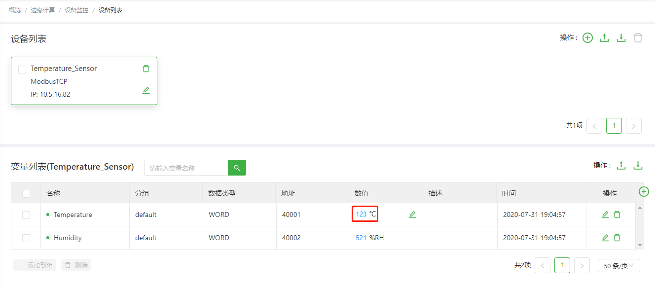The width and height of the screenshot is (655, 287).
Task: Click the variable list download icon
Action: tap(638, 166)
